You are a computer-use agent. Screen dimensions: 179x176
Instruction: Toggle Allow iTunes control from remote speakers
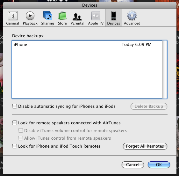pos(21,138)
